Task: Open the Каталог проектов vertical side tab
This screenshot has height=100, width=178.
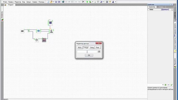Action: tap(175, 45)
